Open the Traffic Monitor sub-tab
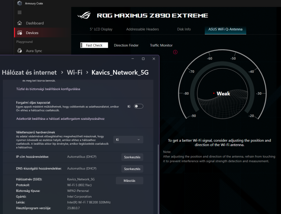Image resolution: width=281 pixels, height=214 pixels. pyautogui.click(x=161, y=45)
